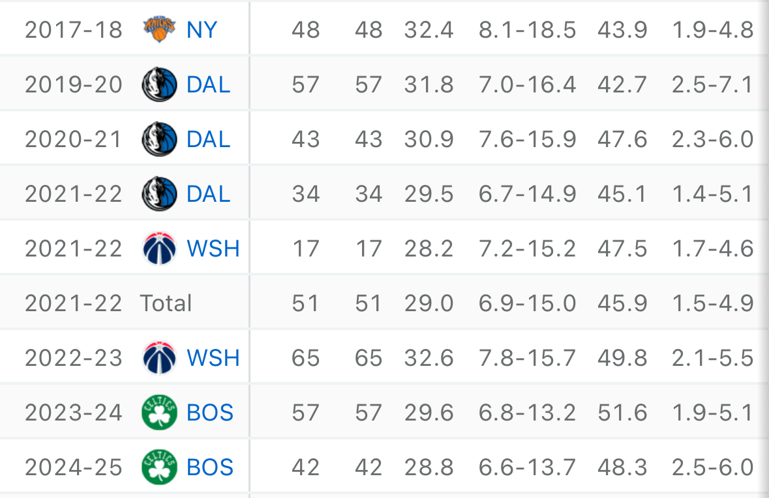
Task: Open DAL team link for 2020-21
Action: [x=208, y=139]
